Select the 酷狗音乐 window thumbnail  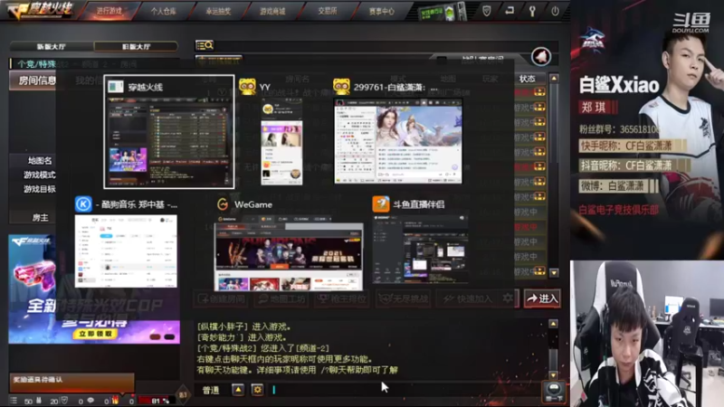(126, 251)
